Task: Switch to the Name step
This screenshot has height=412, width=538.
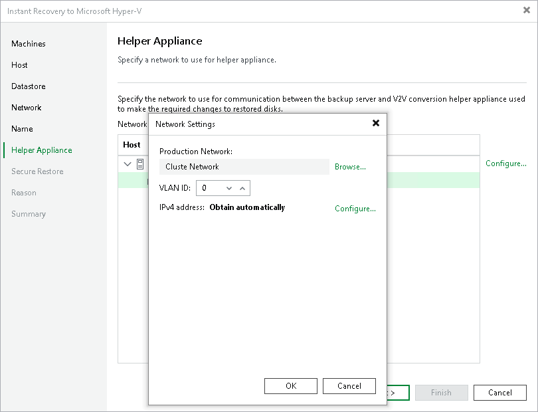Action: click(23, 129)
